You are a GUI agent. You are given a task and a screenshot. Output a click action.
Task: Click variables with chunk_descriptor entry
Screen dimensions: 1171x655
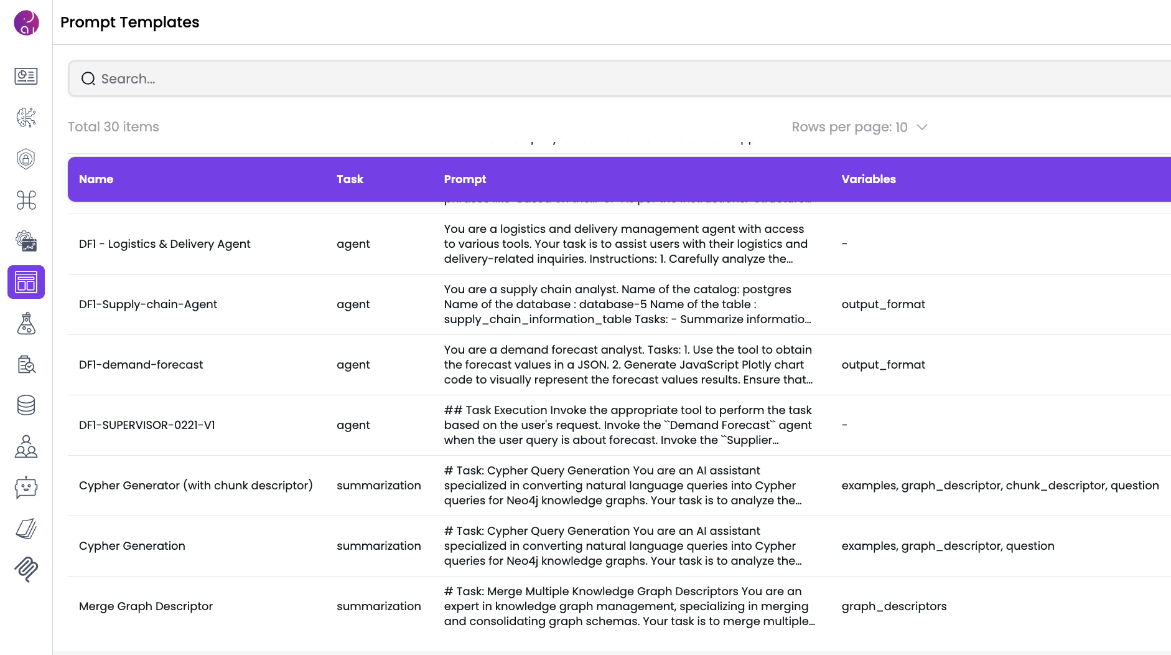click(1000, 486)
